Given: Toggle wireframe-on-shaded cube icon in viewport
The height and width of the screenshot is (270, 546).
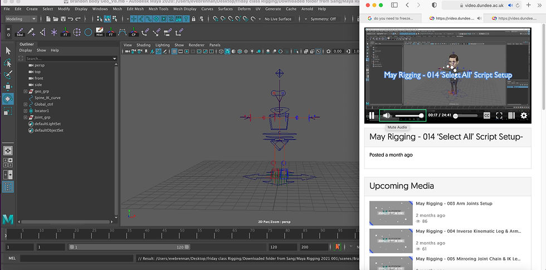Looking at the screenshot, I should (227, 51).
